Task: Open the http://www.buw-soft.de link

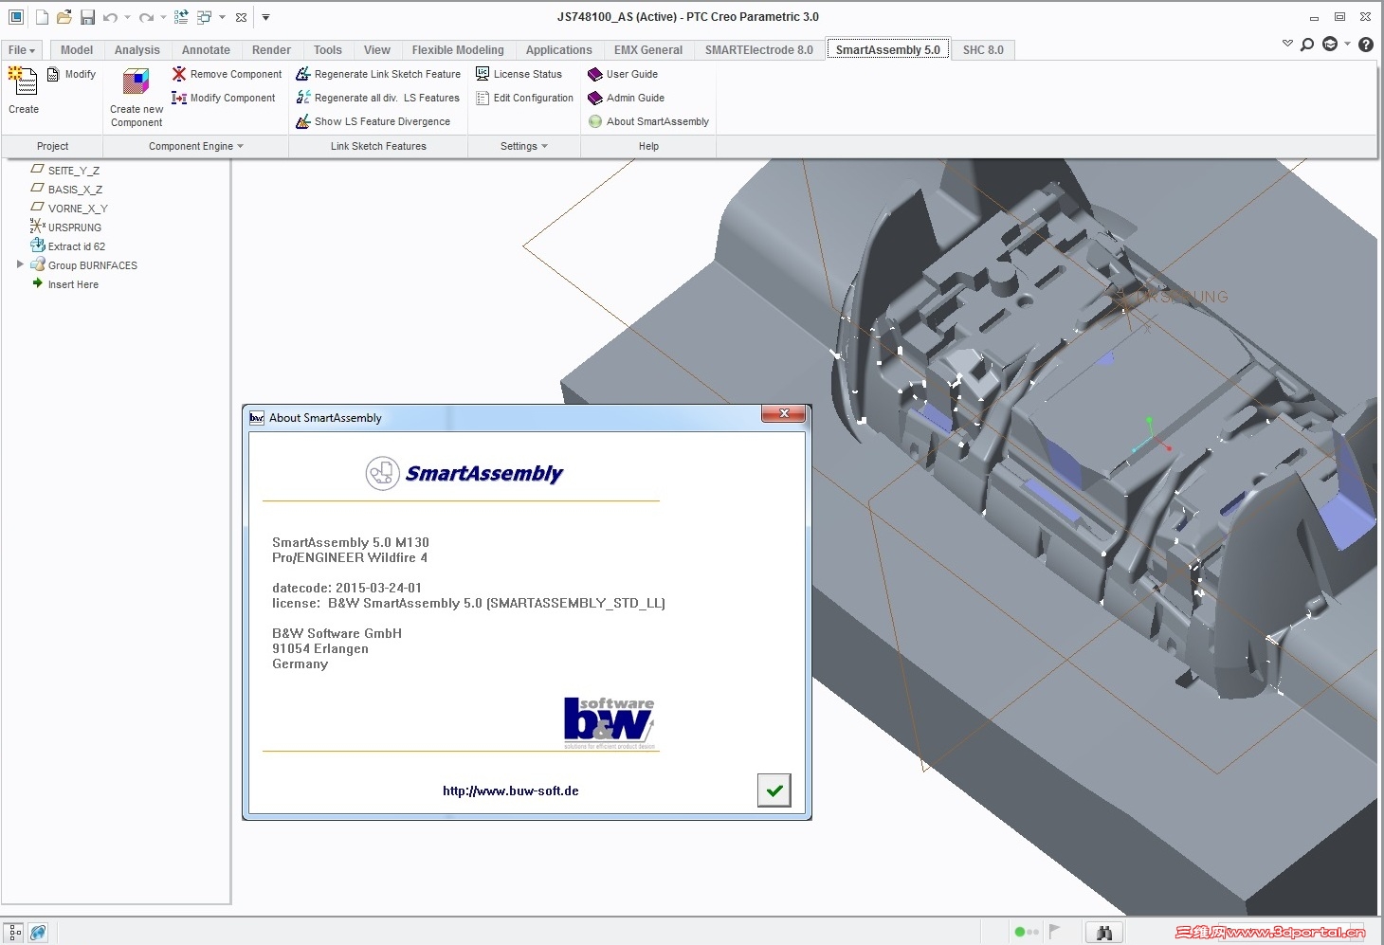Action: tap(510, 790)
